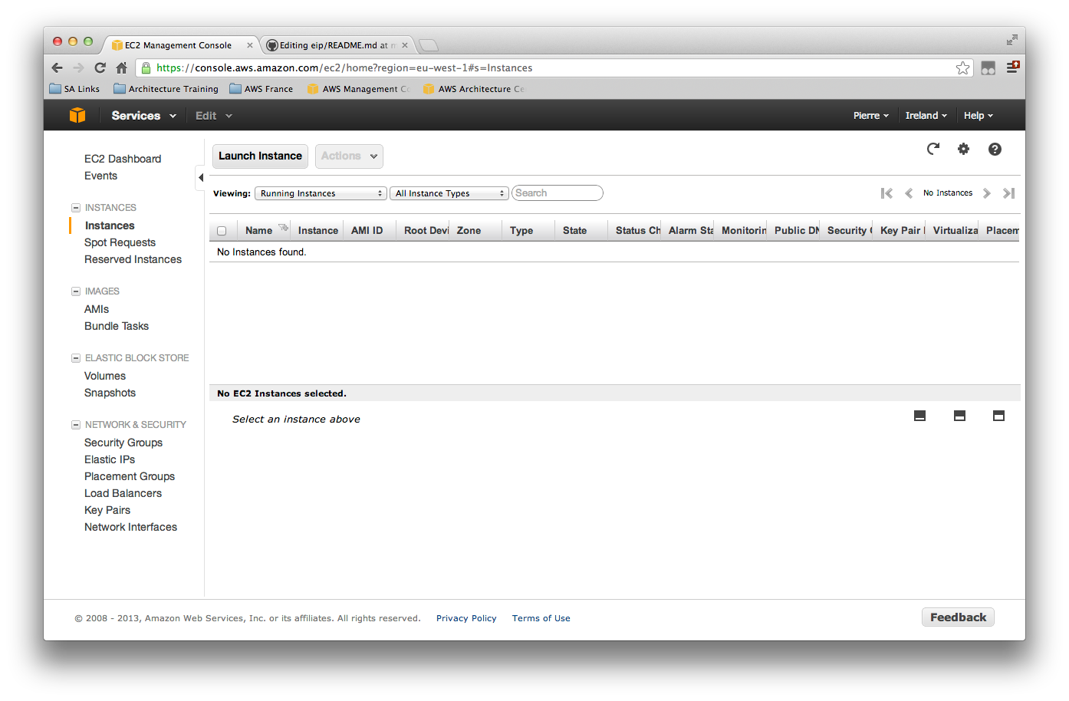This screenshot has height=701, width=1069.
Task: Click the Launch Instance button
Action: (x=260, y=156)
